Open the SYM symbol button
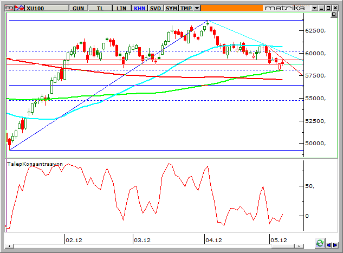343x253 pixels. (x=171, y=8)
